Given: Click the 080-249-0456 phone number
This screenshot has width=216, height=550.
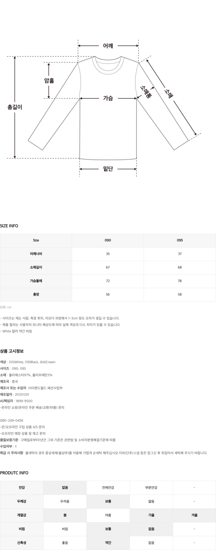Looking at the screenshot, I should [12, 420].
